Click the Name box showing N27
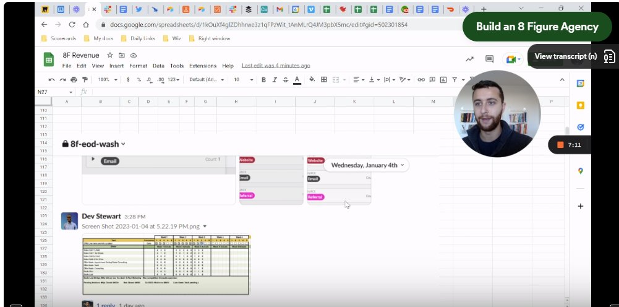Image resolution: width=619 pixels, height=307 pixels. [x=55, y=92]
